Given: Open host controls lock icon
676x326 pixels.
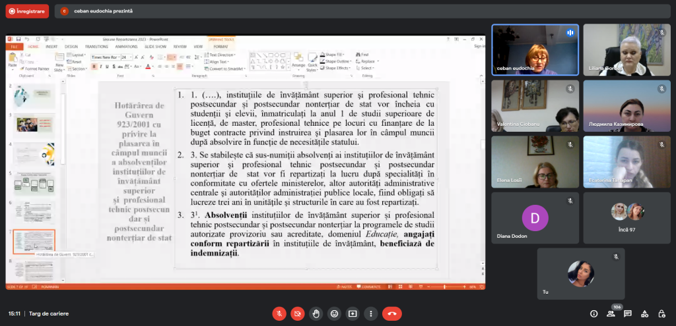Looking at the screenshot, I should [x=662, y=313].
